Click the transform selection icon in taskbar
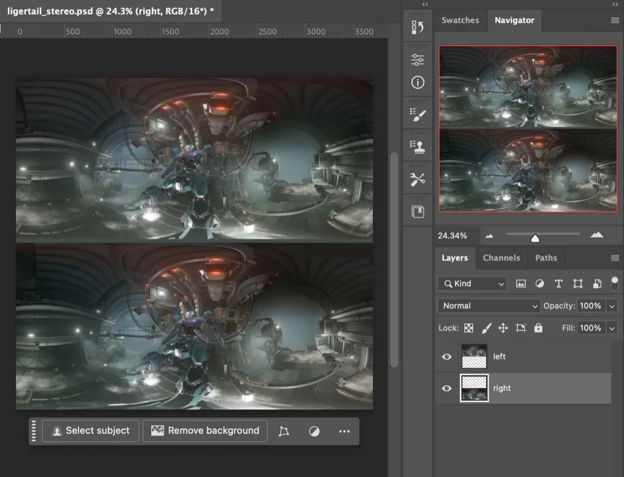The image size is (624, 477). (284, 431)
